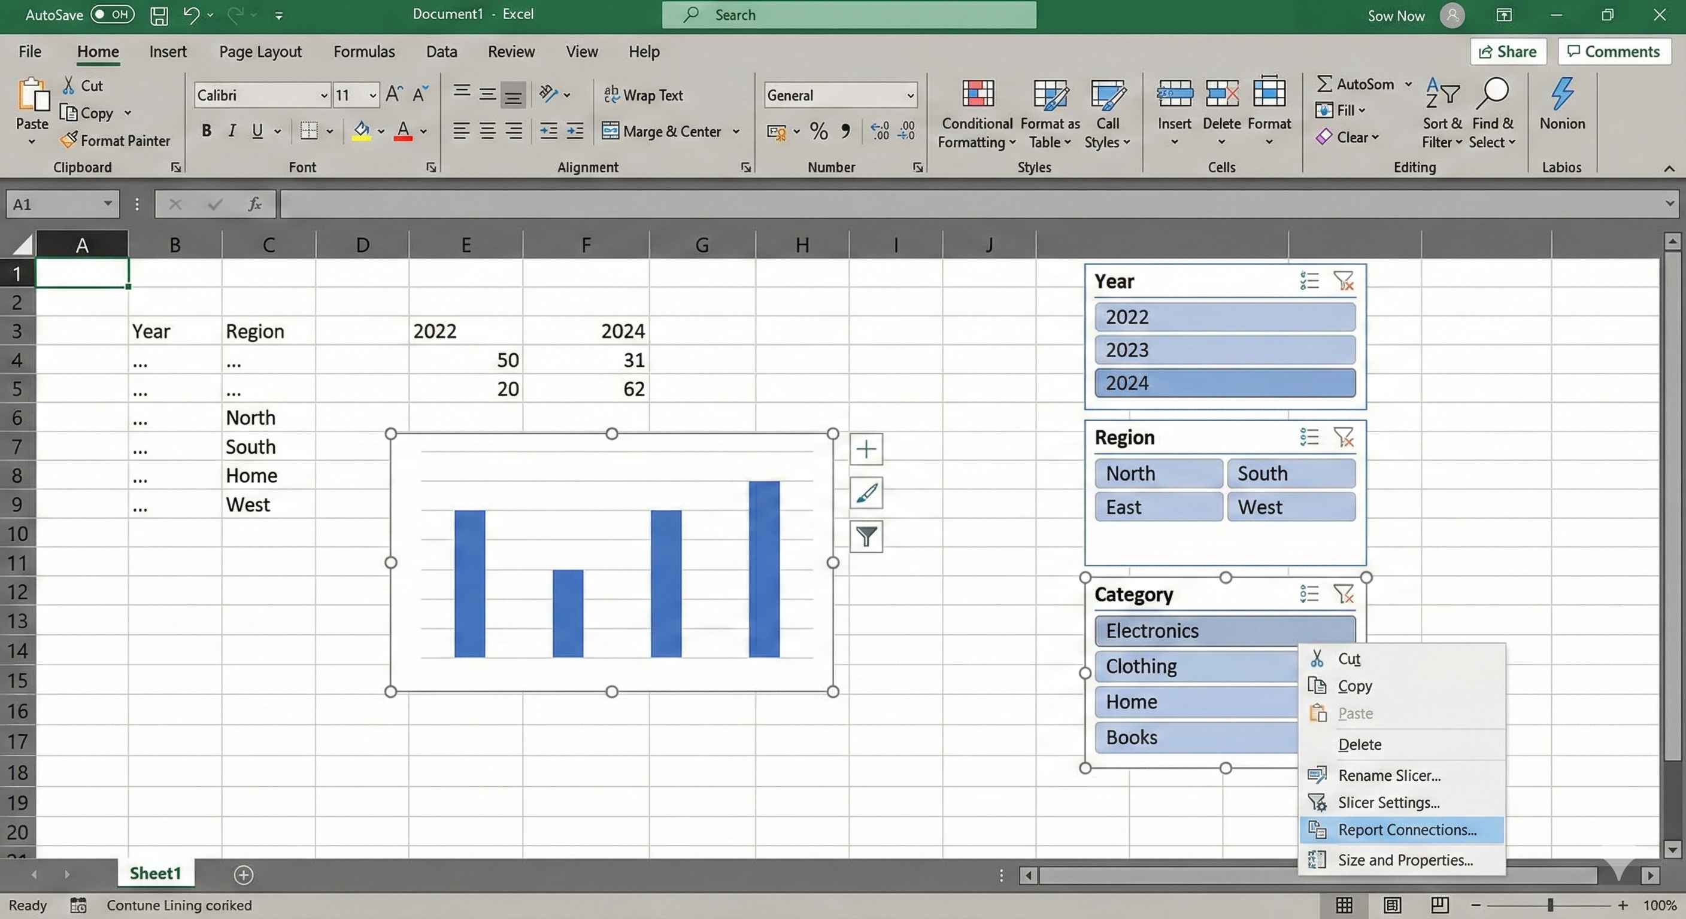This screenshot has height=919, width=1686.
Task: Click the Wrap Text icon
Action: [612, 95]
